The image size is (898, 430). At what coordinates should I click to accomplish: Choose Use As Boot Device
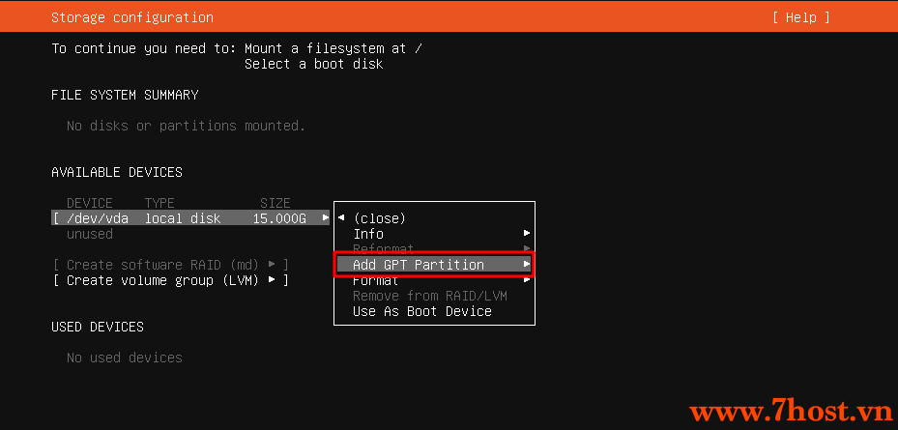click(422, 311)
